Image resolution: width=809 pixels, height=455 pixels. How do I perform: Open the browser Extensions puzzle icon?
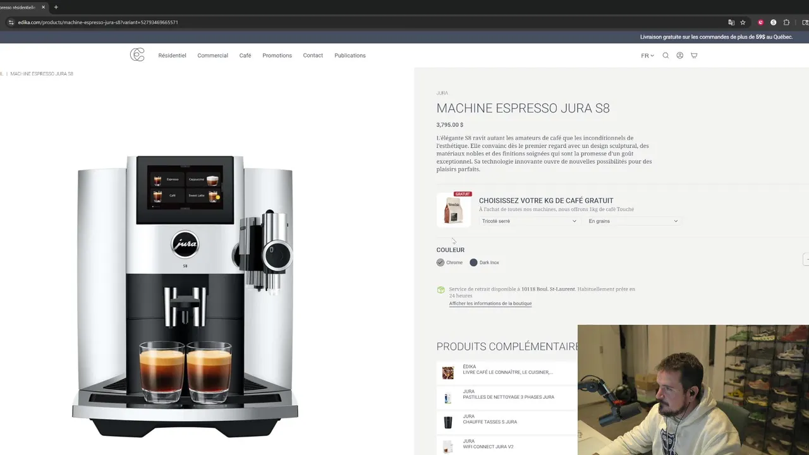click(x=786, y=22)
